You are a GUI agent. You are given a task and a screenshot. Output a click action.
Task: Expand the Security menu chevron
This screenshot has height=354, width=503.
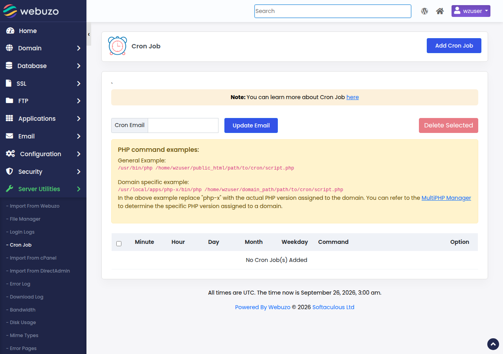(79, 171)
